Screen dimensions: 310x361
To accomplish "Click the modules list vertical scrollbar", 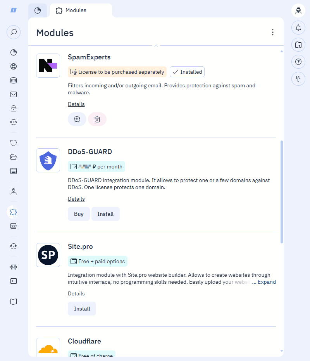I will (282, 192).
